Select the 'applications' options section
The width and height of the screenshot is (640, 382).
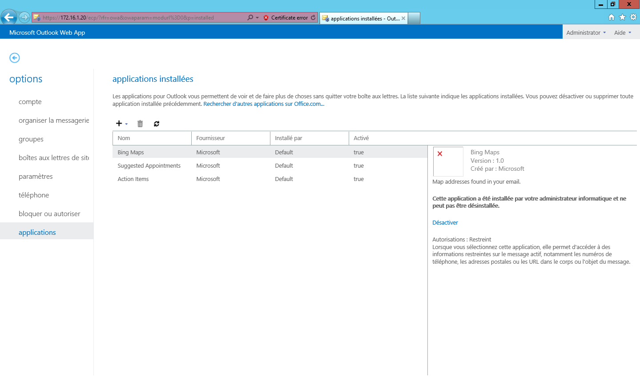[47, 231]
